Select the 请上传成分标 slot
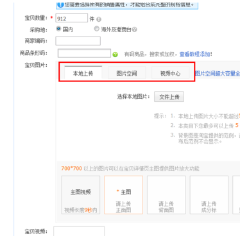This screenshot has height=236, width=240. click(209, 195)
